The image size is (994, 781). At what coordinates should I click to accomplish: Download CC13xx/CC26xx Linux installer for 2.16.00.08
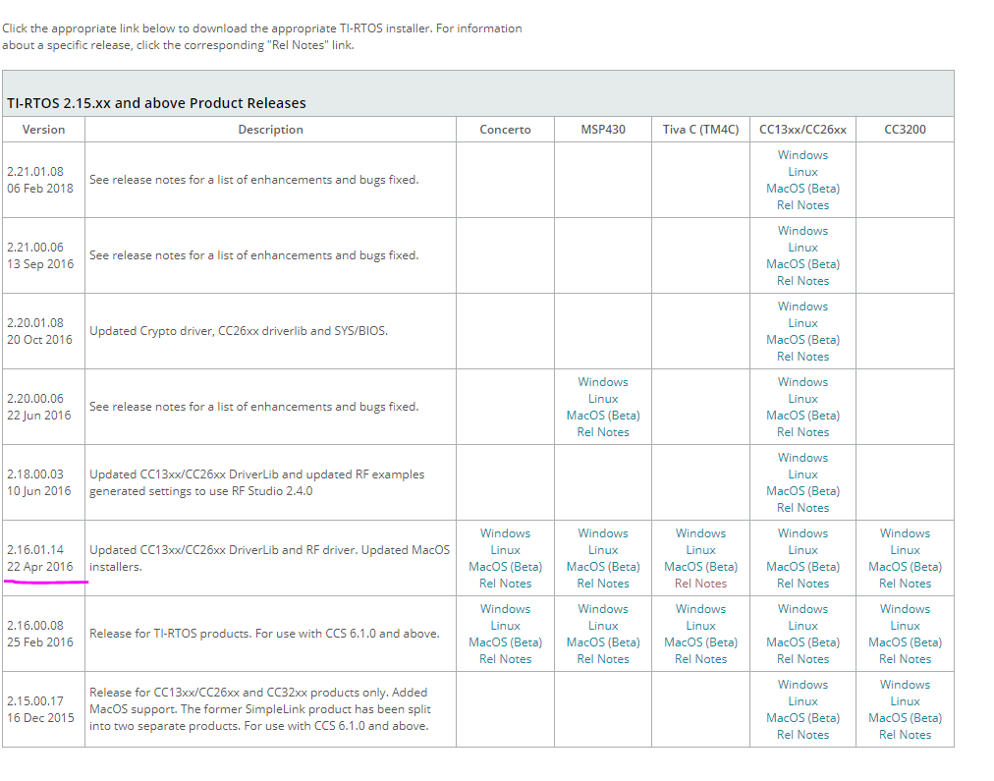802,626
